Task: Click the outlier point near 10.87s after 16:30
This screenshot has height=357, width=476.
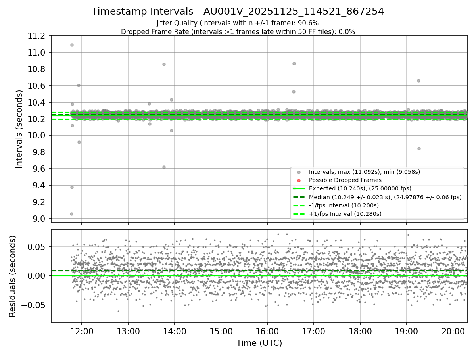Action: (x=294, y=63)
